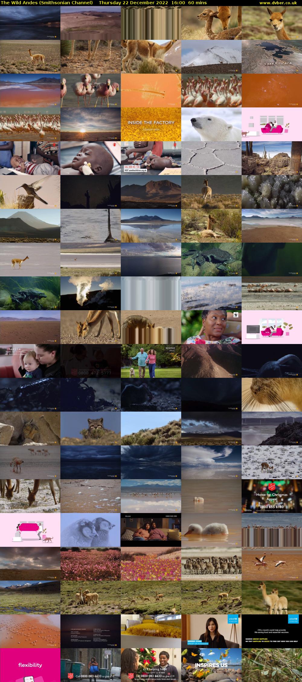Open the hexagonal salt flat cracks frame
This screenshot has height=682, width=302.
211,158
